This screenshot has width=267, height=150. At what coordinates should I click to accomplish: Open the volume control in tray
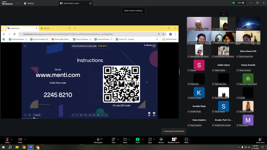pyautogui.click(x=249, y=147)
